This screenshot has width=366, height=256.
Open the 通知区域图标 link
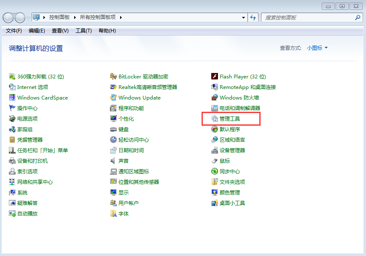pyautogui.click(x=134, y=172)
